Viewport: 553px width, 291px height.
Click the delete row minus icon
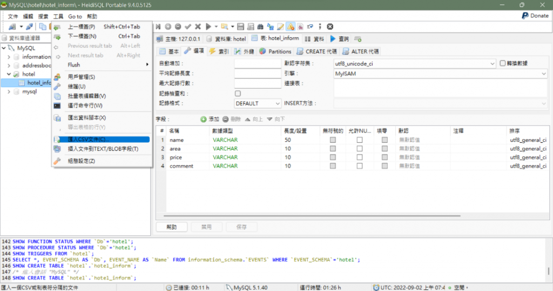pyautogui.click(x=178, y=27)
